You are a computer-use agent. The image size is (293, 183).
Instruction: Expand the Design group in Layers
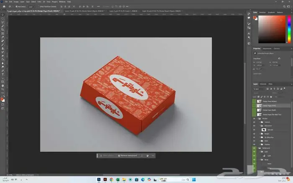pos(260,134)
